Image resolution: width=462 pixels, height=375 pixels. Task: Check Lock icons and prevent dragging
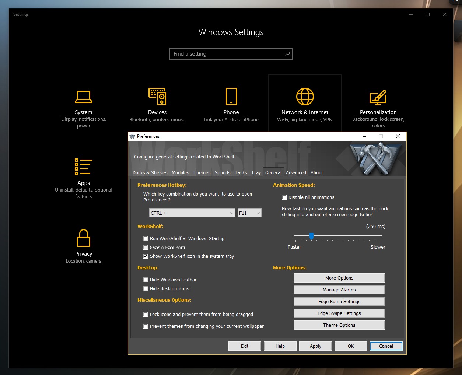(x=146, y=315)
